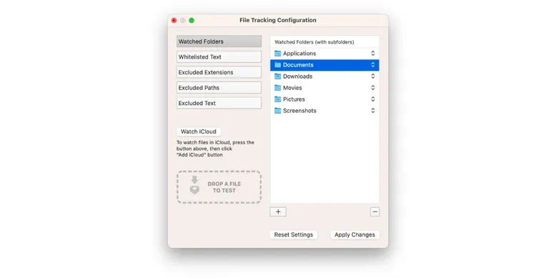This screenshot has width=556, height=278.
Task: Click the Movies folder icon
Action: (x=278, y=88)
